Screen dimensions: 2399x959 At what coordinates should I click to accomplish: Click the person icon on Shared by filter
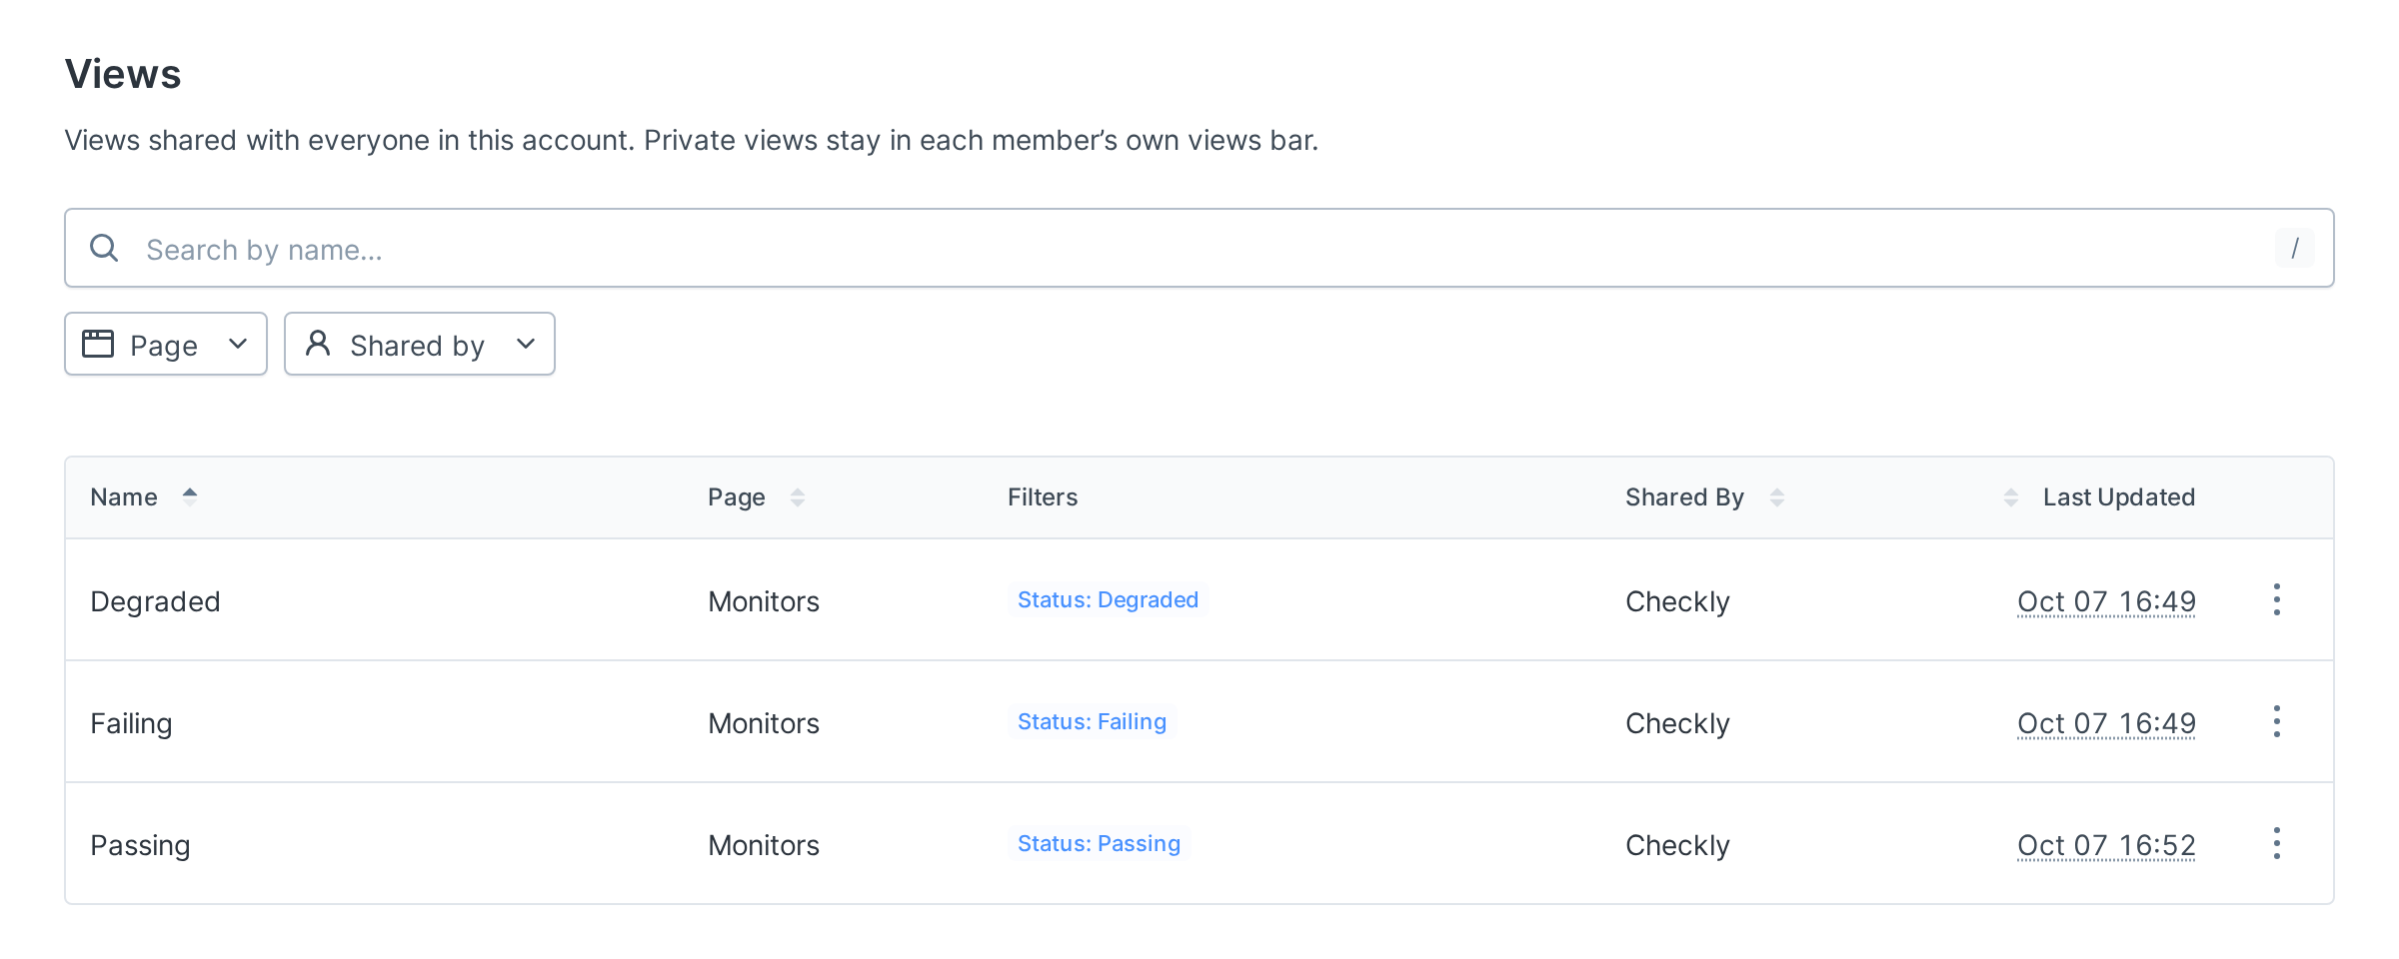[318, 344]
